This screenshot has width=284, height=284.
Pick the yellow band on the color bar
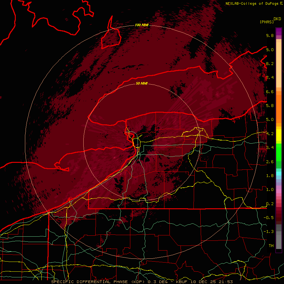tap(279, 135)
